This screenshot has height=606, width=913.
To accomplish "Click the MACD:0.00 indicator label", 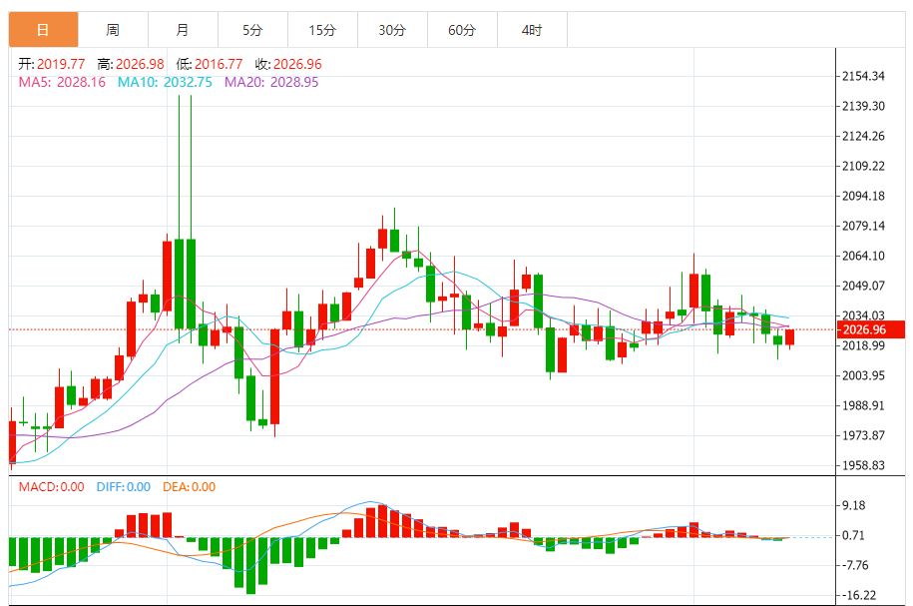I will 51,487.
